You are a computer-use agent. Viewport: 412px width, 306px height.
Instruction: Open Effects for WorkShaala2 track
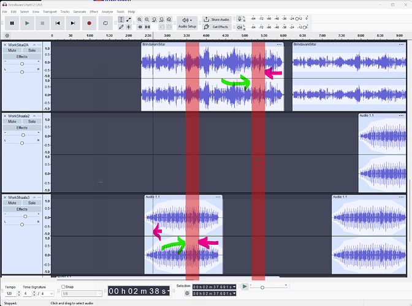[22, 128]
